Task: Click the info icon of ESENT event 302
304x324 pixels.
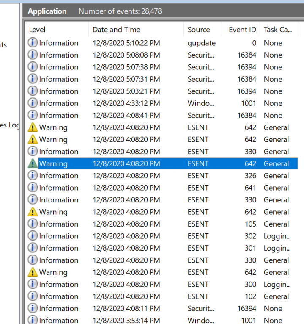Action: (x=33, y=236)
